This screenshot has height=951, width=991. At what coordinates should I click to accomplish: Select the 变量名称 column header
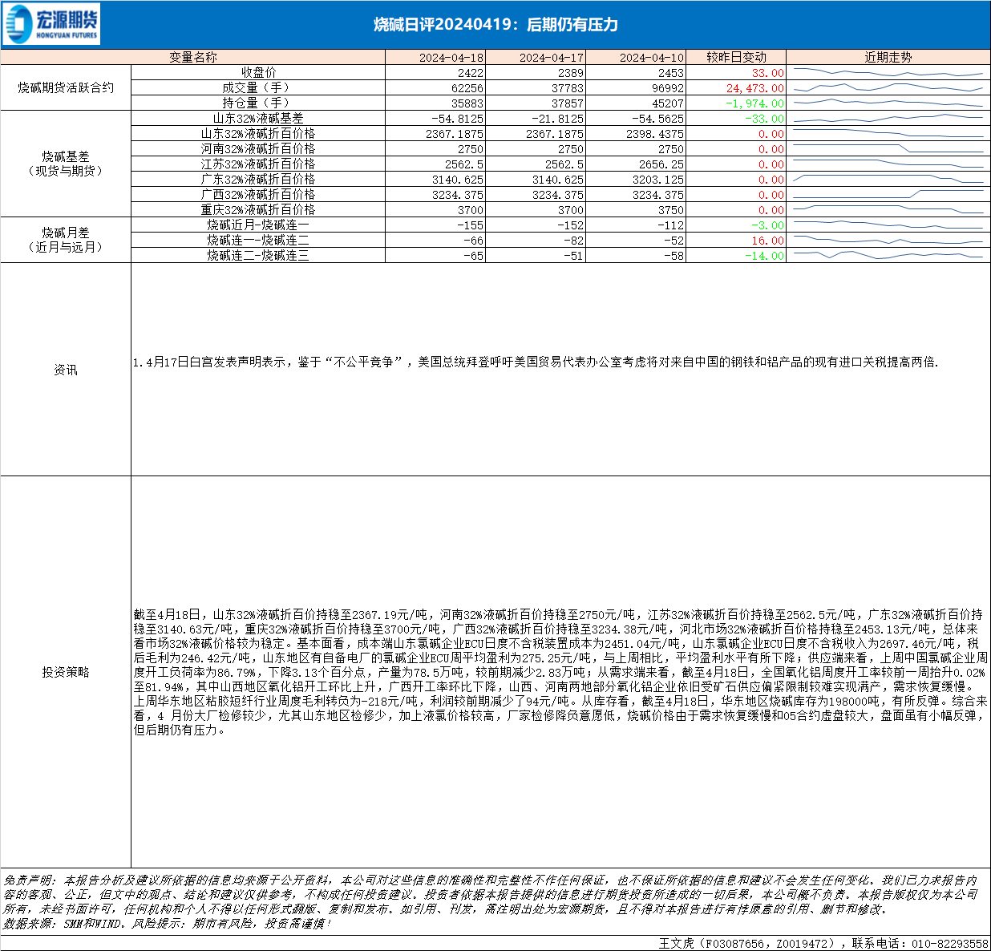click(193, 57)
